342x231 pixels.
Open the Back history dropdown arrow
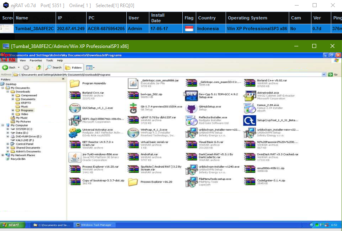(x=19, y=67)
